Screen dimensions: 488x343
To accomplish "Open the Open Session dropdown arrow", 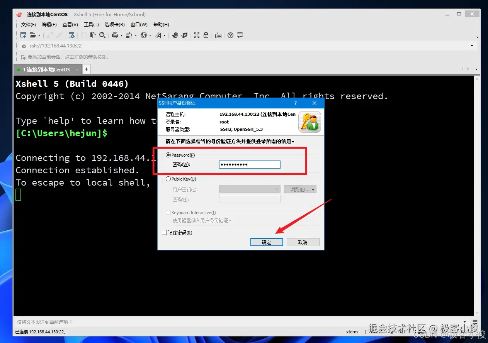I will click(x=39, y=35).
